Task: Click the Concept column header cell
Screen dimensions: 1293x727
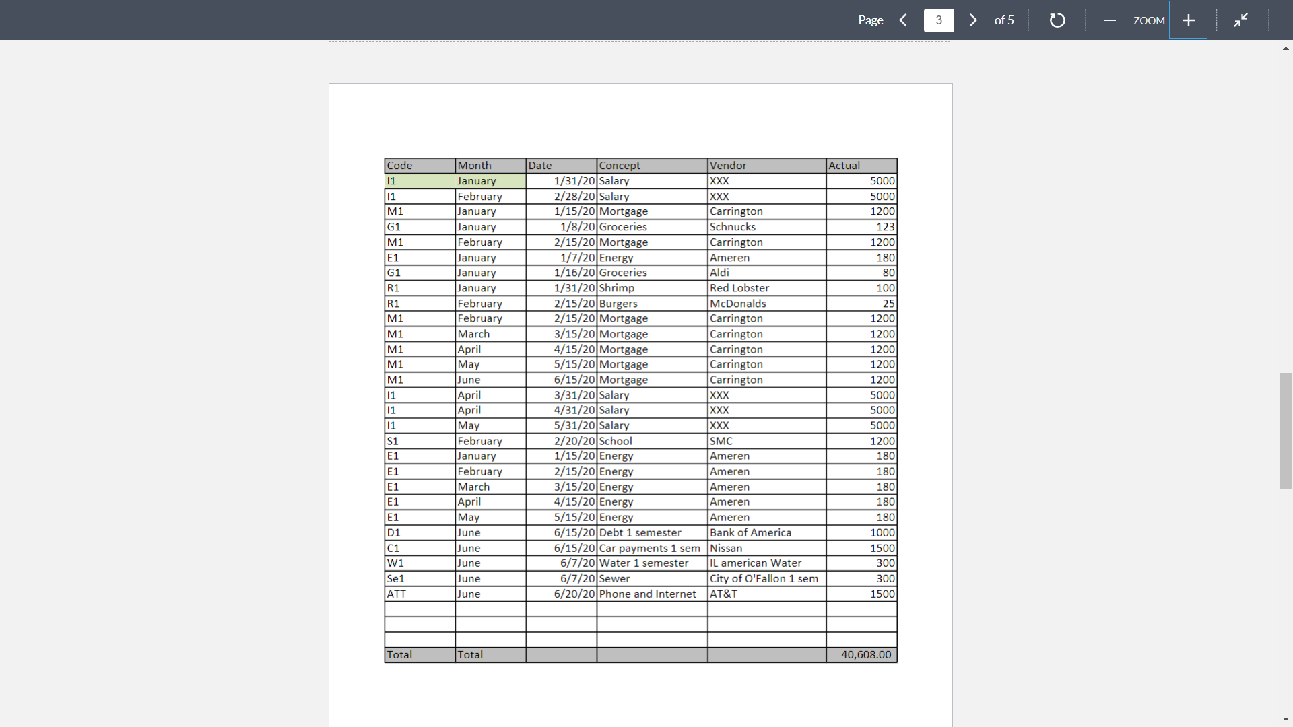Action: (x=651, y=166)
